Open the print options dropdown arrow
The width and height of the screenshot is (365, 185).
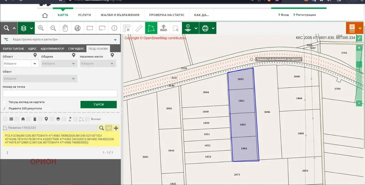[x=213, y=28]
